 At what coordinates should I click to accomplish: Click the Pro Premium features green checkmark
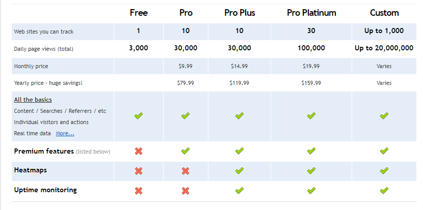186,151
